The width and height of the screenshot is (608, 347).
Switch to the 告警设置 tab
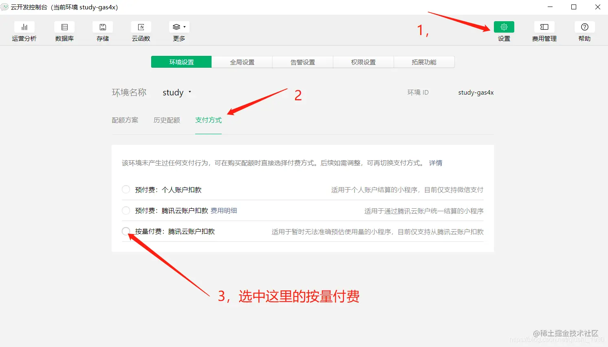tap(303, 62)
